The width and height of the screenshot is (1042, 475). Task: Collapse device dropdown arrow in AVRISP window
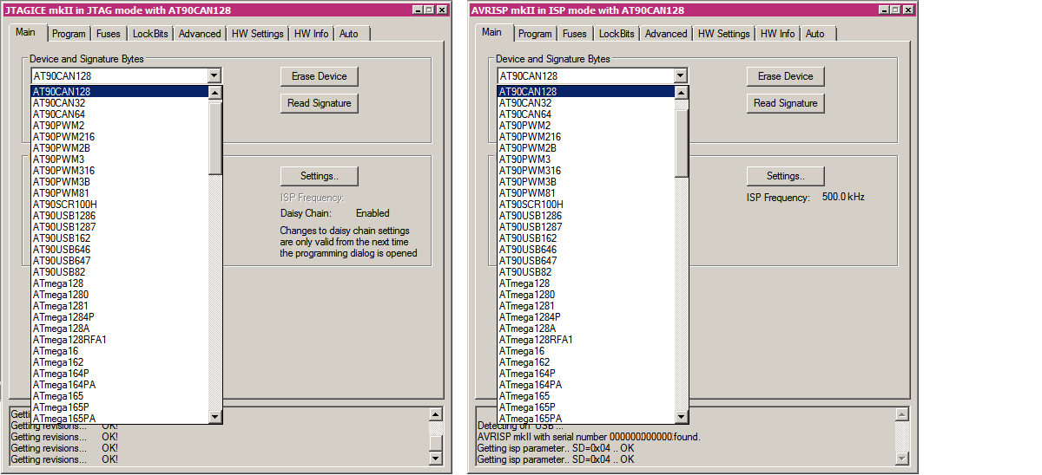point(681,76)
